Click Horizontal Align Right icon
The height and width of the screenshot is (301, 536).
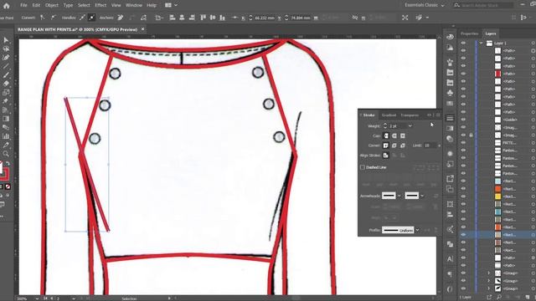click(x=192, y=18)
